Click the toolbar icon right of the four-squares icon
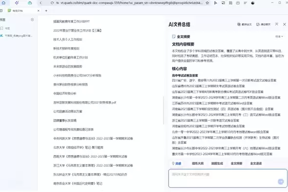The height and width of the screenshot is (192, 288). (238, 3)
